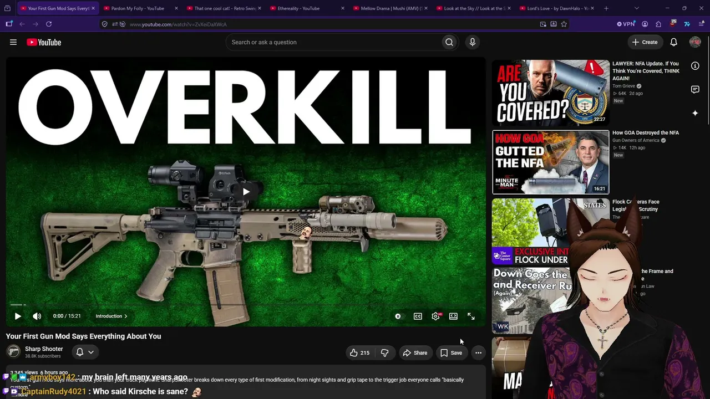Play the video from the control bar
The image size is (710, 399).
point(18,316)
